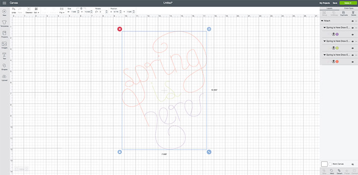This screenshot has width=358, height=175.
Task: Click the resize handle on selection box
Action: 209,152
